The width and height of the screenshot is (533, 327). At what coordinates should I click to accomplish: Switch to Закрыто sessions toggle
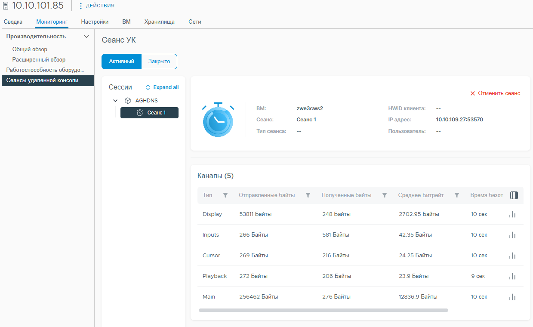coord(159,62)
